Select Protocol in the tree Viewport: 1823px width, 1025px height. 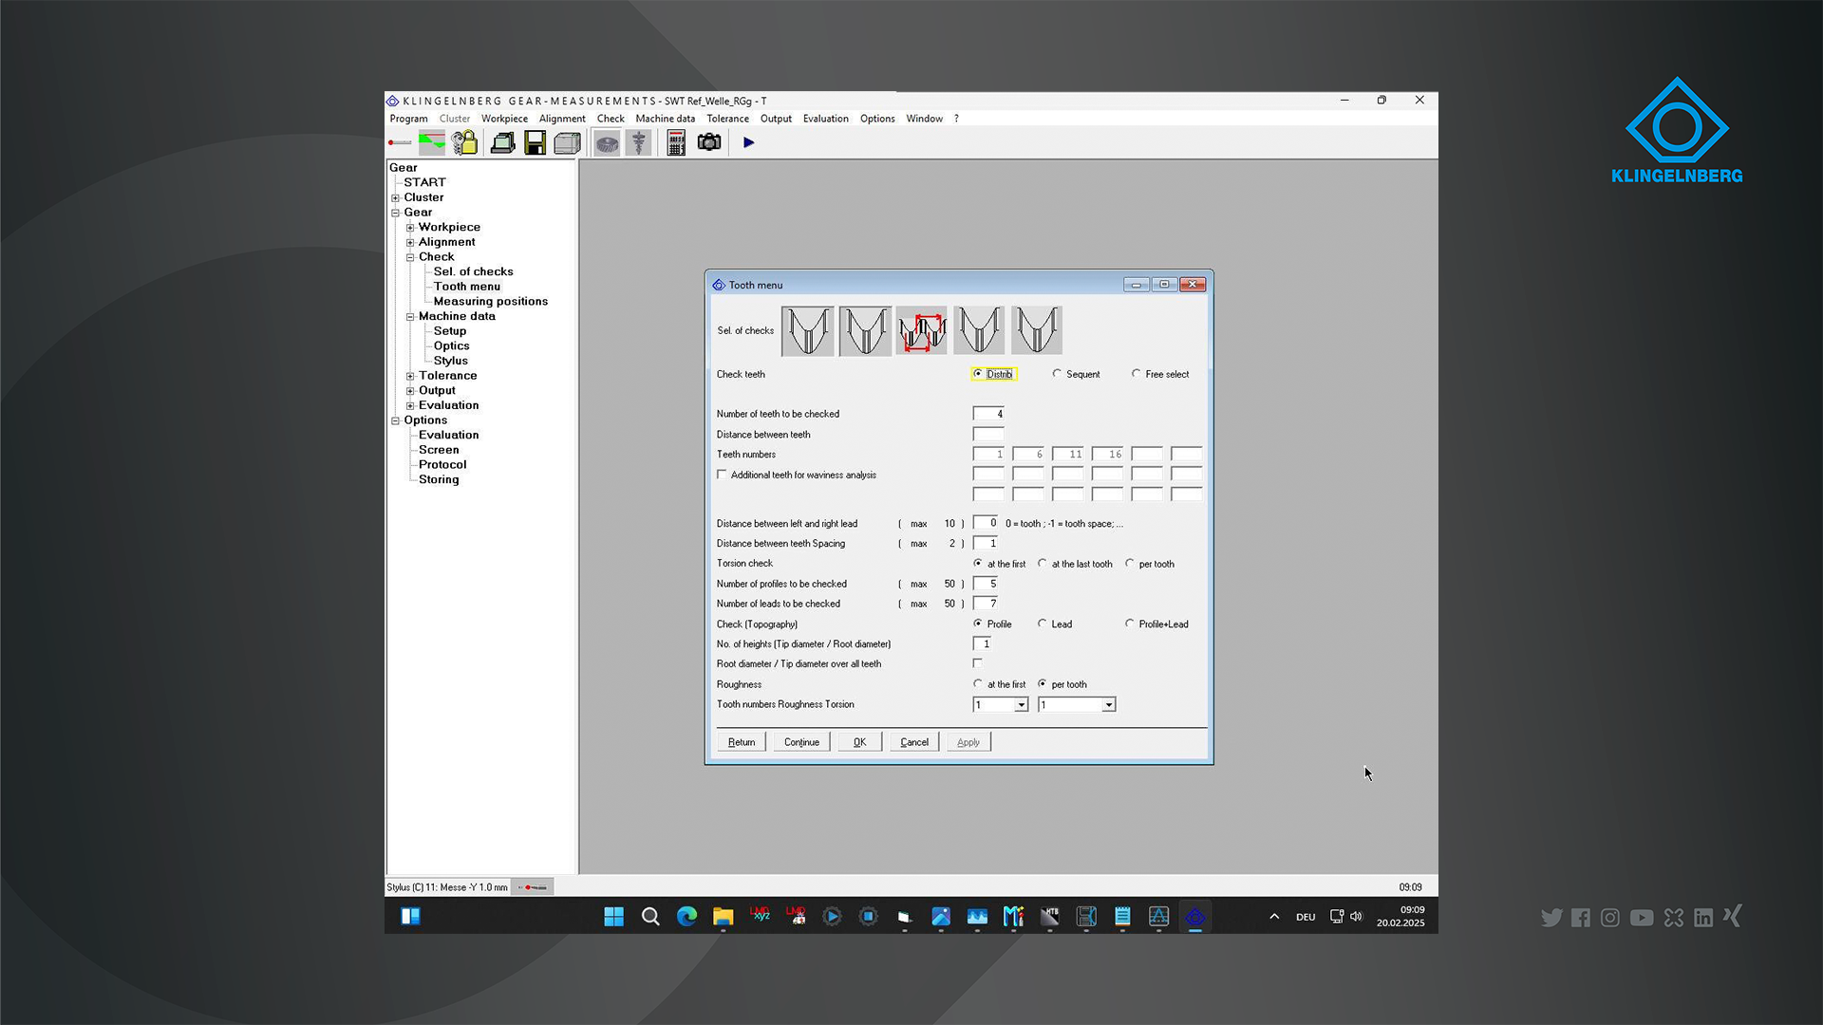tap(442, 465)
